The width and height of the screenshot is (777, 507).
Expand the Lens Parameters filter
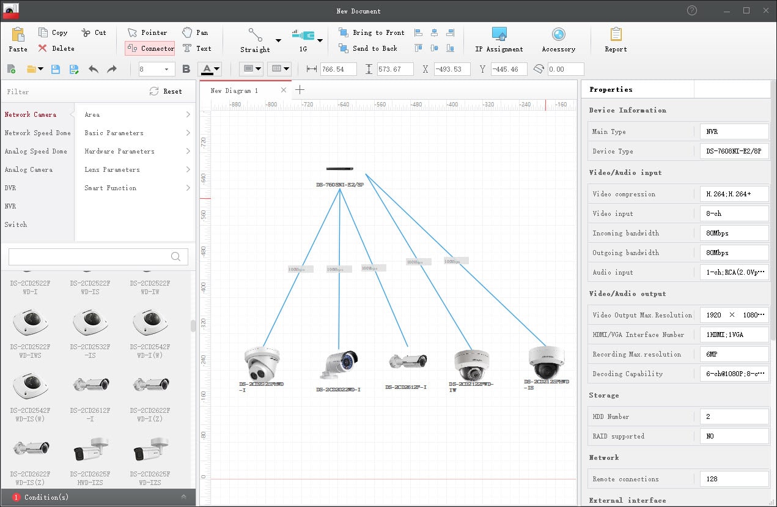pyautogui.click(x=137, y=169)
